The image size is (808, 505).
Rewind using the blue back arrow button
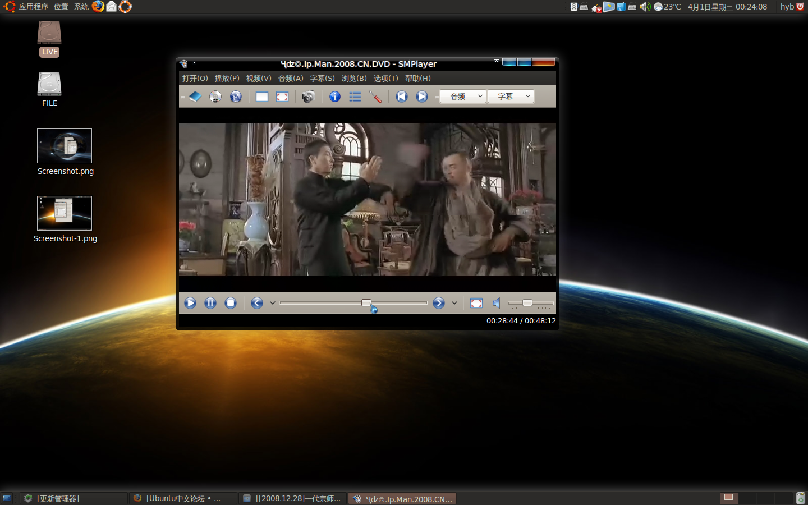257,303
